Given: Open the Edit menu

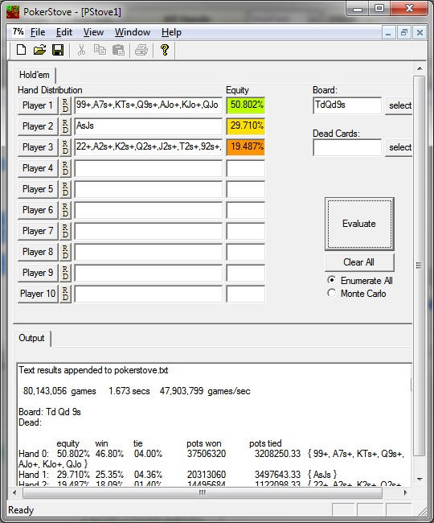Looking at the screenshot, I should 64,32.
